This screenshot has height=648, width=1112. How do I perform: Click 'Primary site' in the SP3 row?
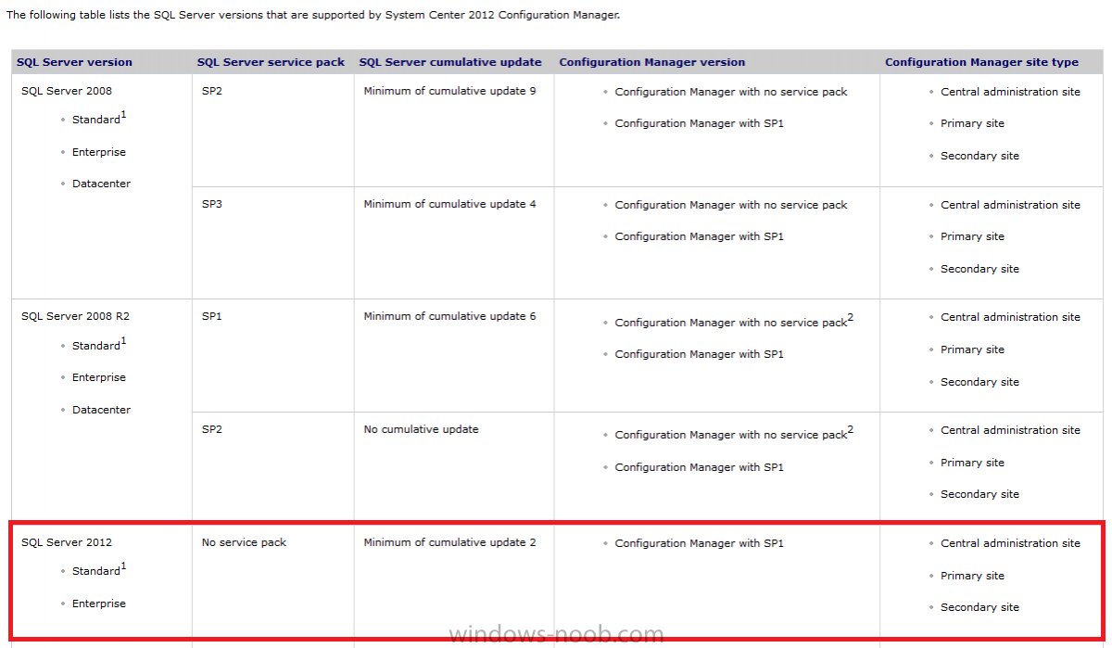pos(972,236)
